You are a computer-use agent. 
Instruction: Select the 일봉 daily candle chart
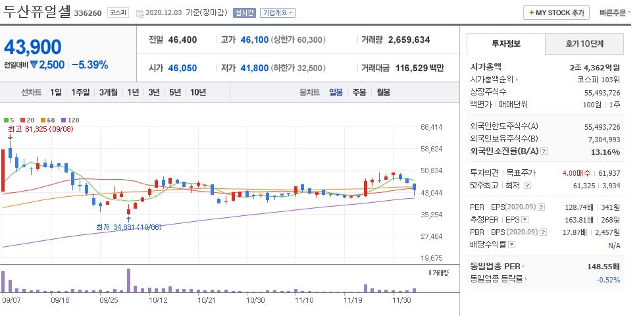point(336,92)
